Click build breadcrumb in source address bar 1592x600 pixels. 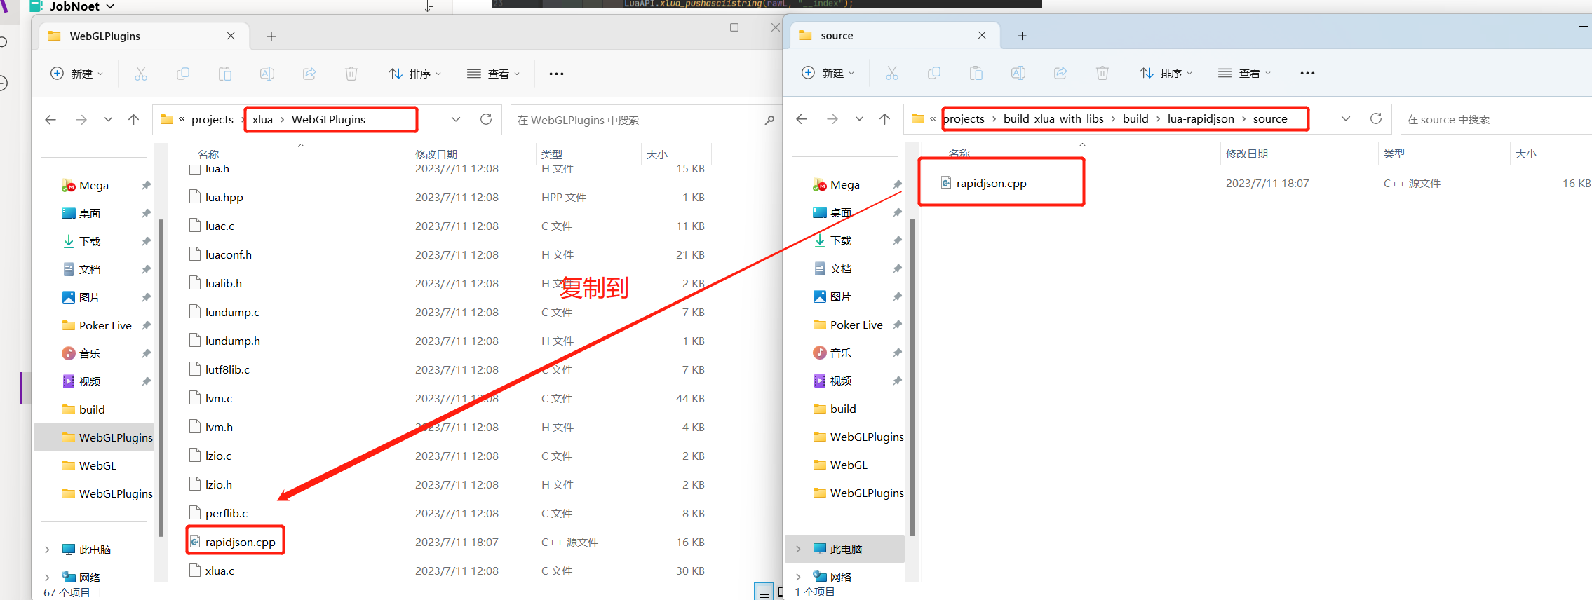click(x=1135, y=119)
